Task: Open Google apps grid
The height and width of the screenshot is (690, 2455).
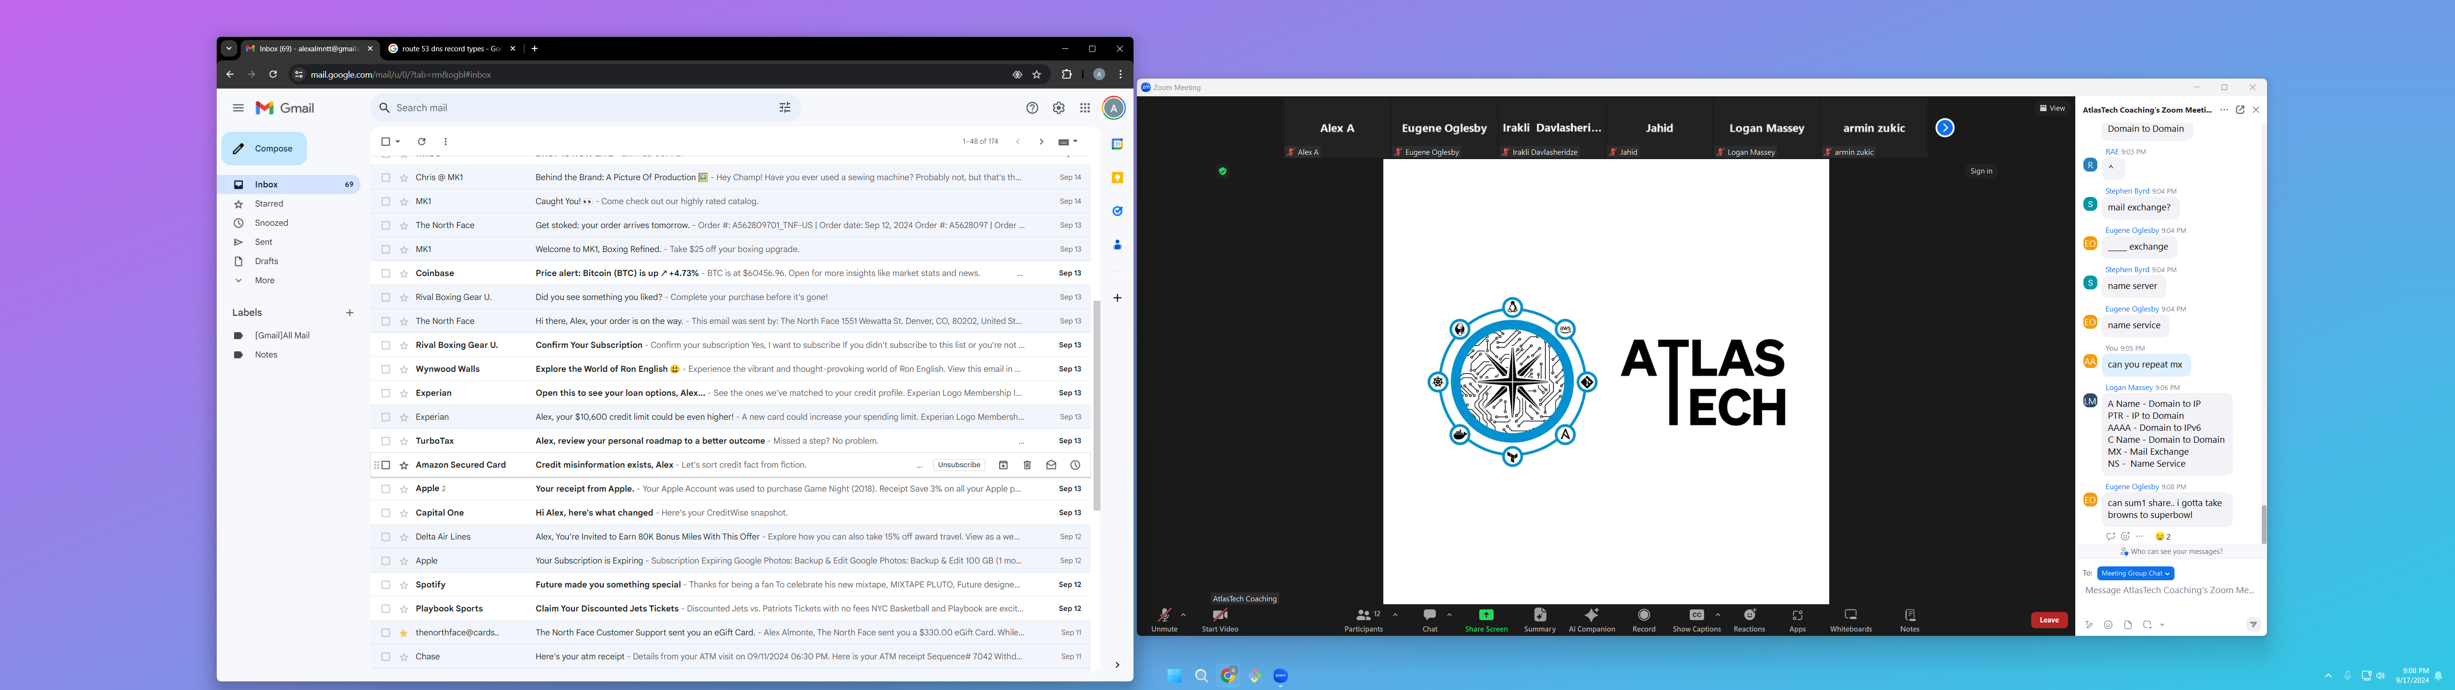Action: pyautogui.click(x=1085, y=108)
